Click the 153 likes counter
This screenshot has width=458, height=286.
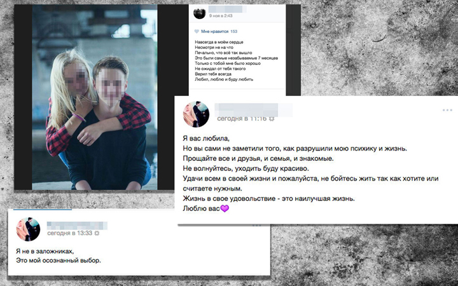[x=233, y=31]
